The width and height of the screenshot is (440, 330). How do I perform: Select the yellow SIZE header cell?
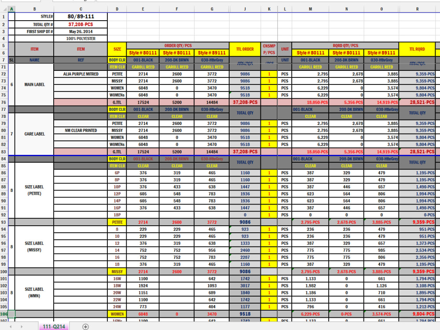click(x=117, y=49)
